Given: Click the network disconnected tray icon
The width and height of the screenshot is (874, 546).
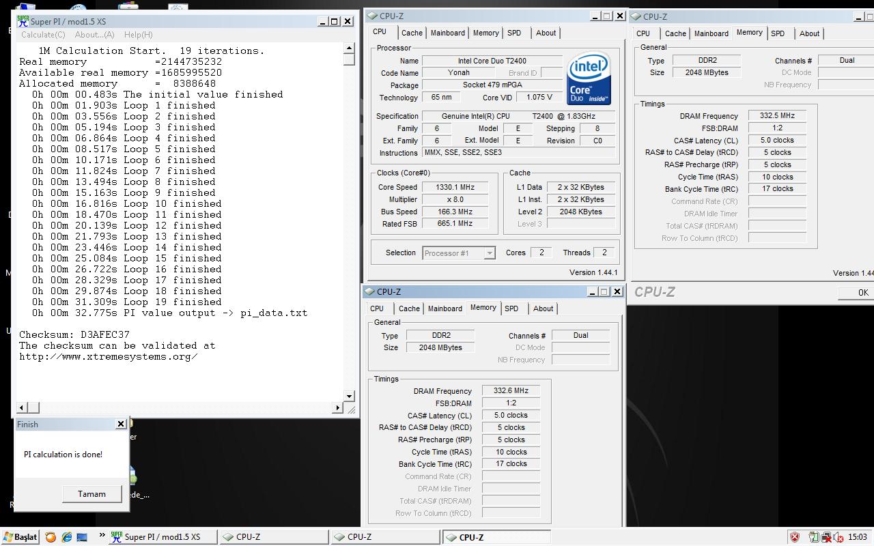Looking at the screenshot, I should pos(826,537).
